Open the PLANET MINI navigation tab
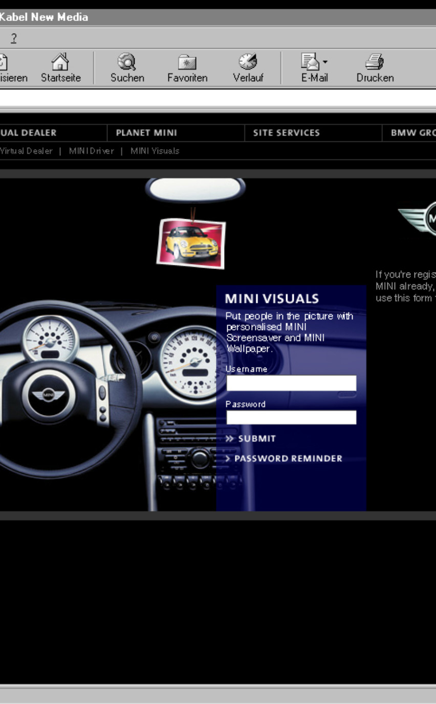The width and height of the screenshot is (436, 704). point(146,133)
